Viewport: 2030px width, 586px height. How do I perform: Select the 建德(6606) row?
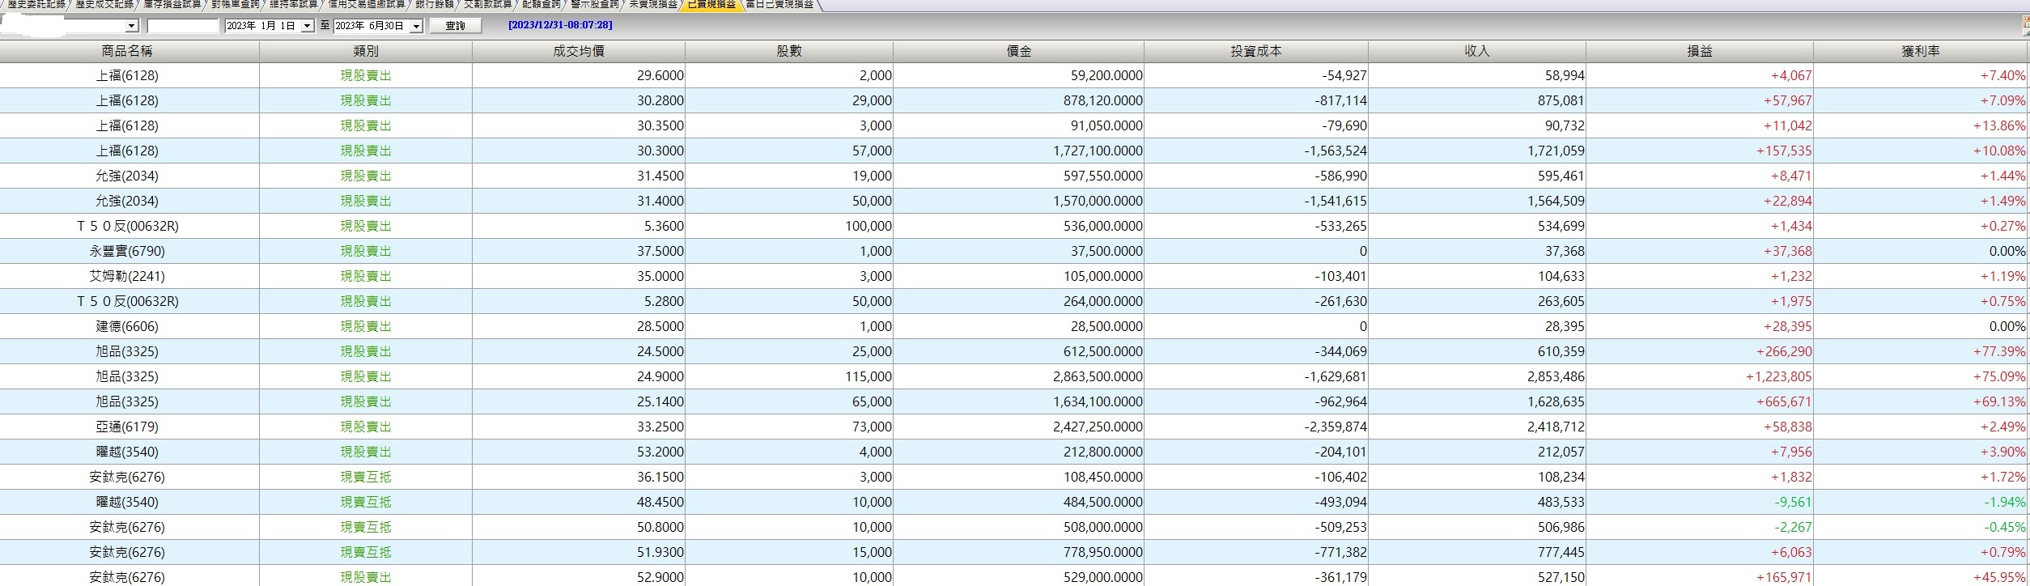tap(1013, 326)
